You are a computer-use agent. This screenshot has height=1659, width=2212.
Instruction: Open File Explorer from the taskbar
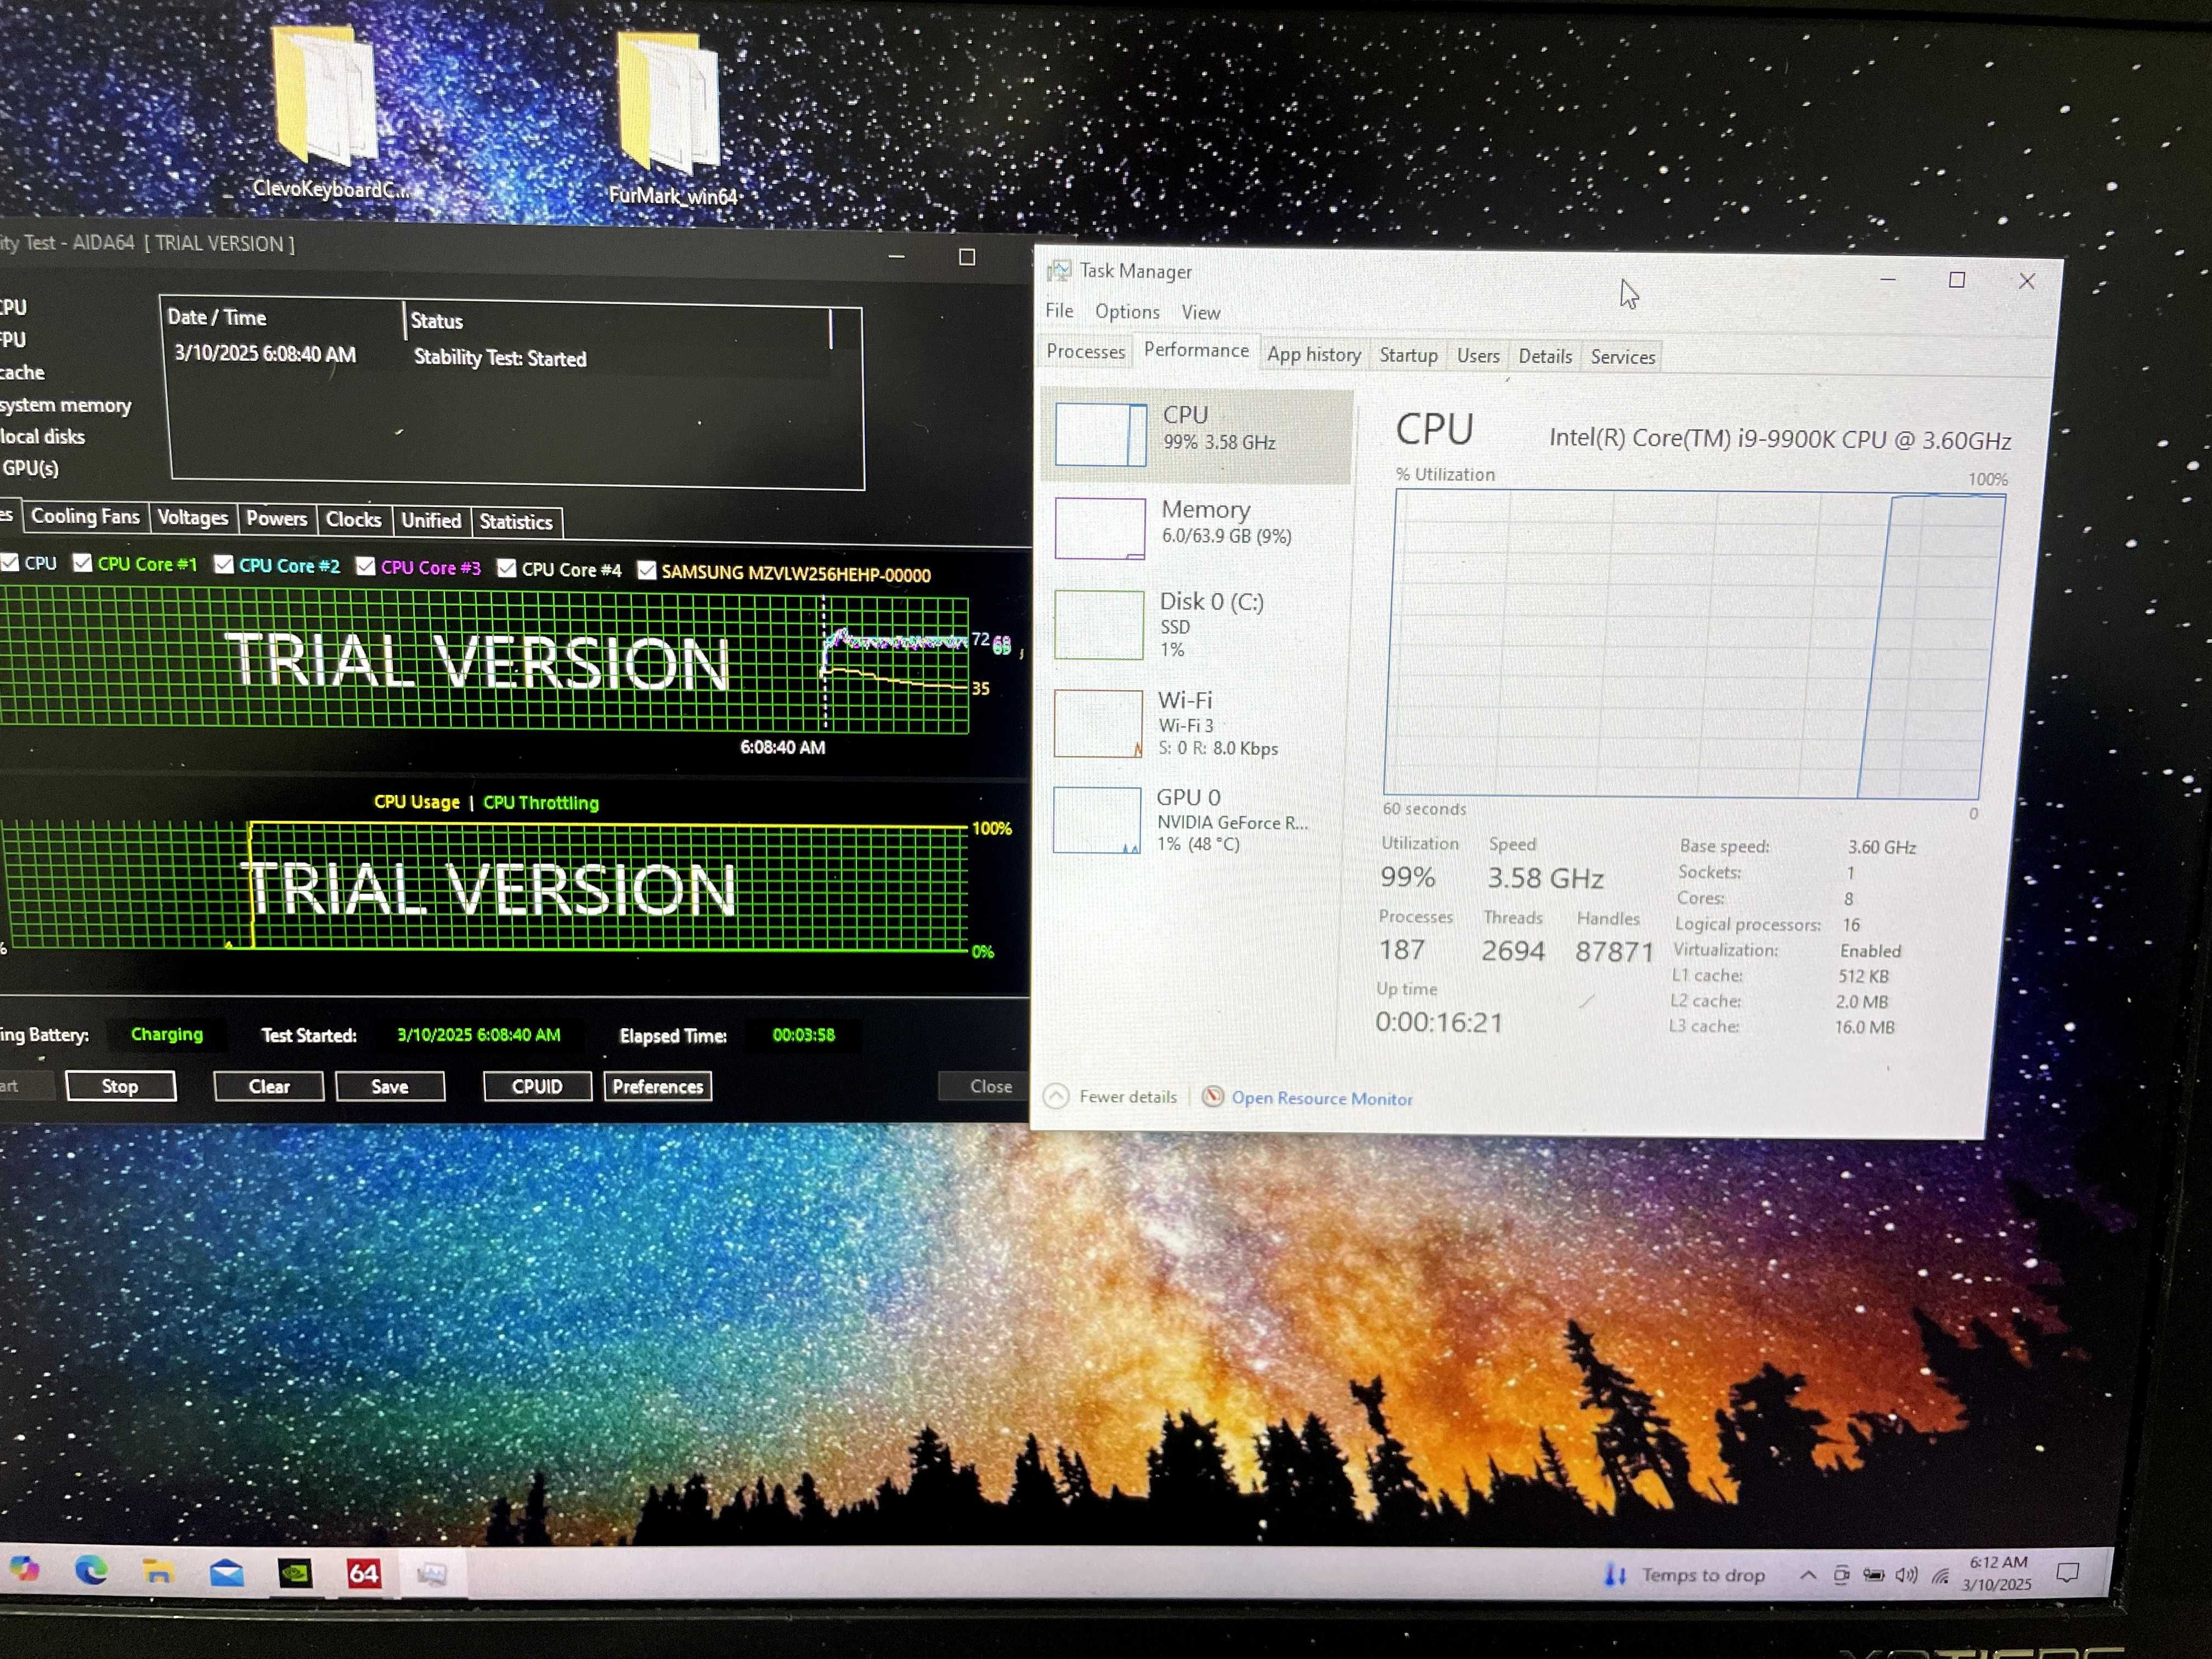pyautogui.click(x=158, y=1572)
